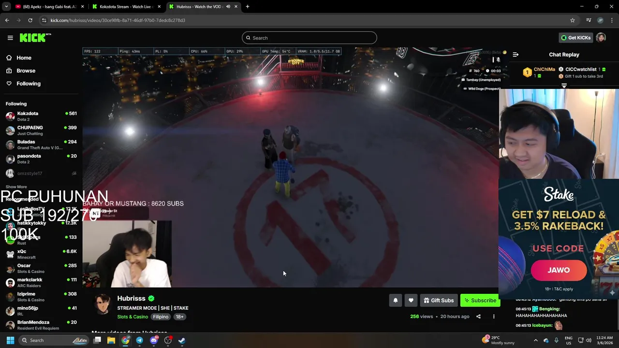Open the Windows Start menu
619x348 pixels.
[10, 340]
